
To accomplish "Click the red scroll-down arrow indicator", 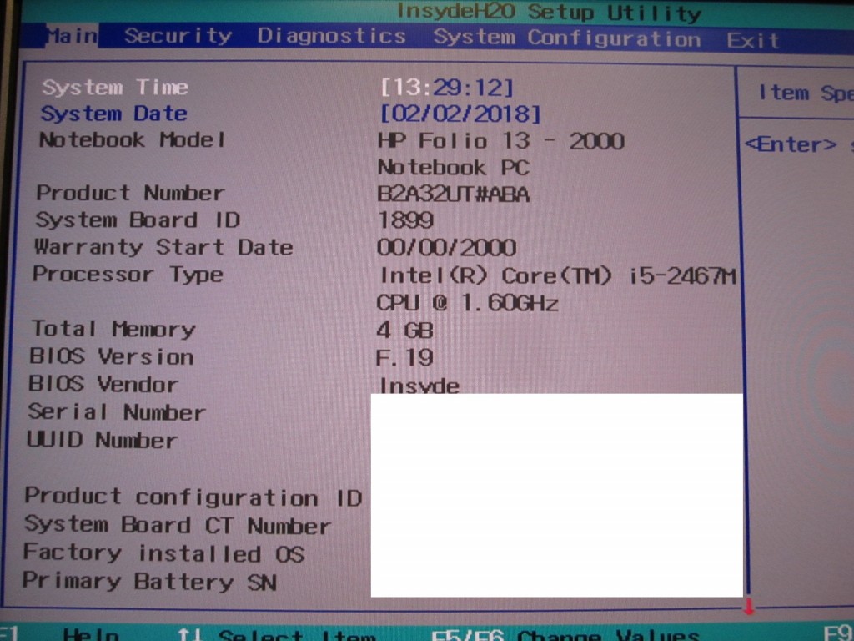I will pyautogui.click(x=749, y=606).
